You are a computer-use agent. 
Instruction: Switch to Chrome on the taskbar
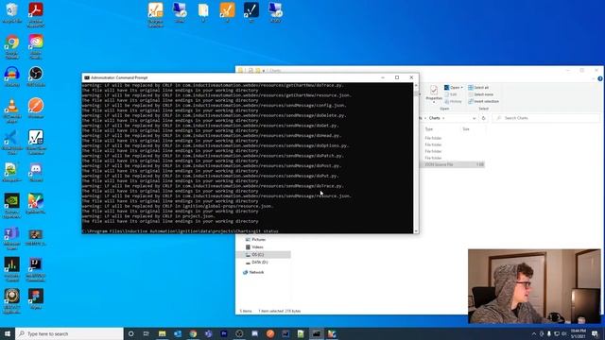point(193,333)
